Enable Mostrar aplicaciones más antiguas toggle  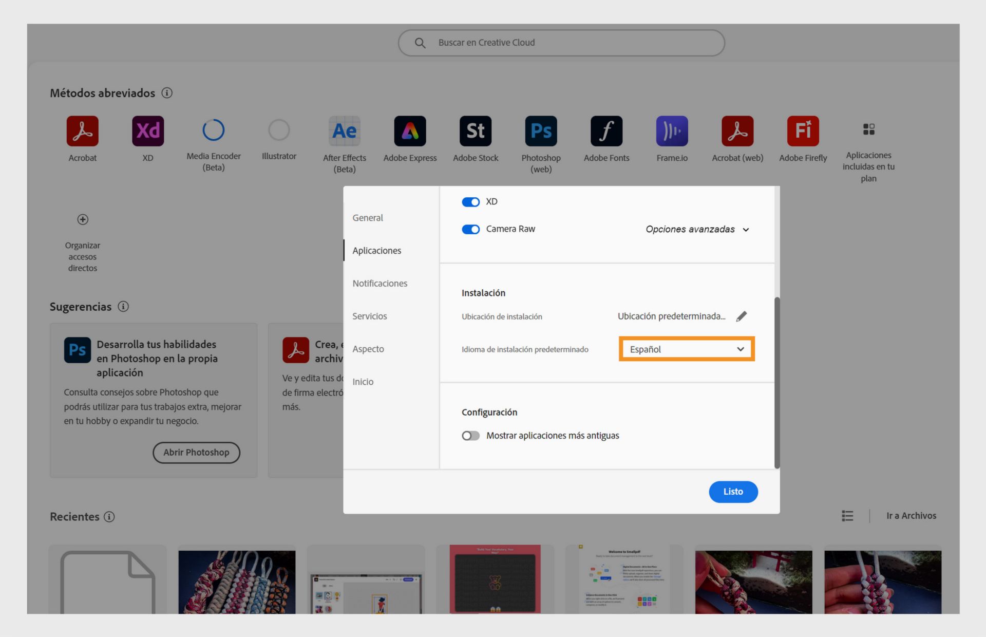[470, 436]
